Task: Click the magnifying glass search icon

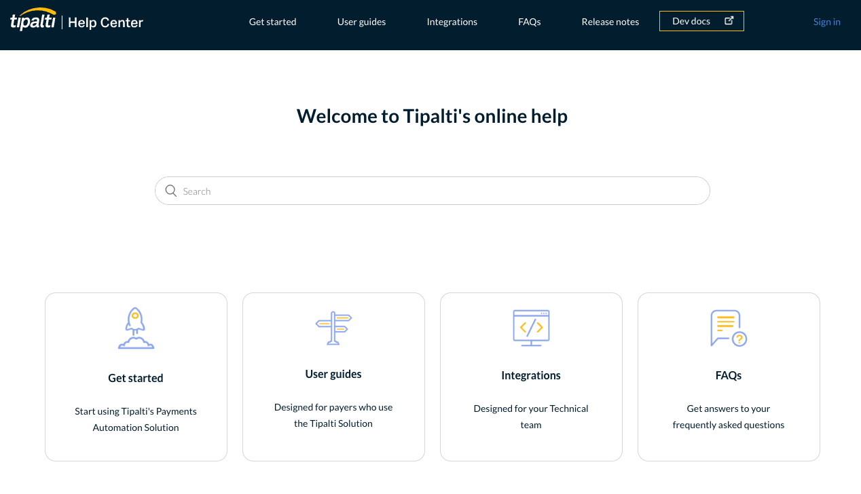Action: pos(171,191)
